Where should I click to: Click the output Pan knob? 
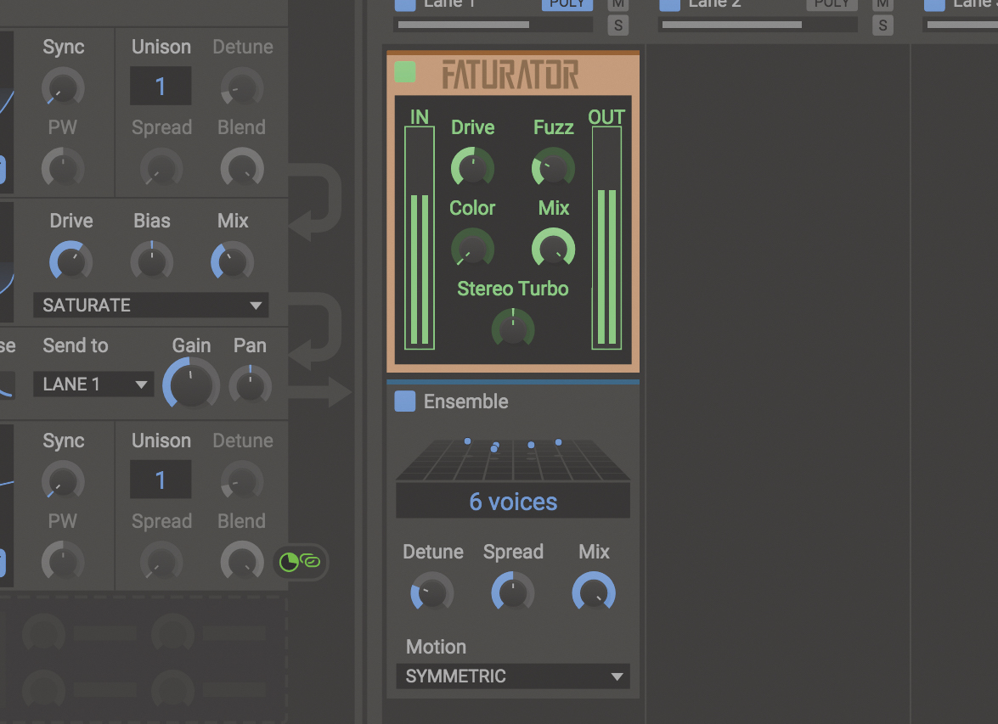tap(250, 385)
